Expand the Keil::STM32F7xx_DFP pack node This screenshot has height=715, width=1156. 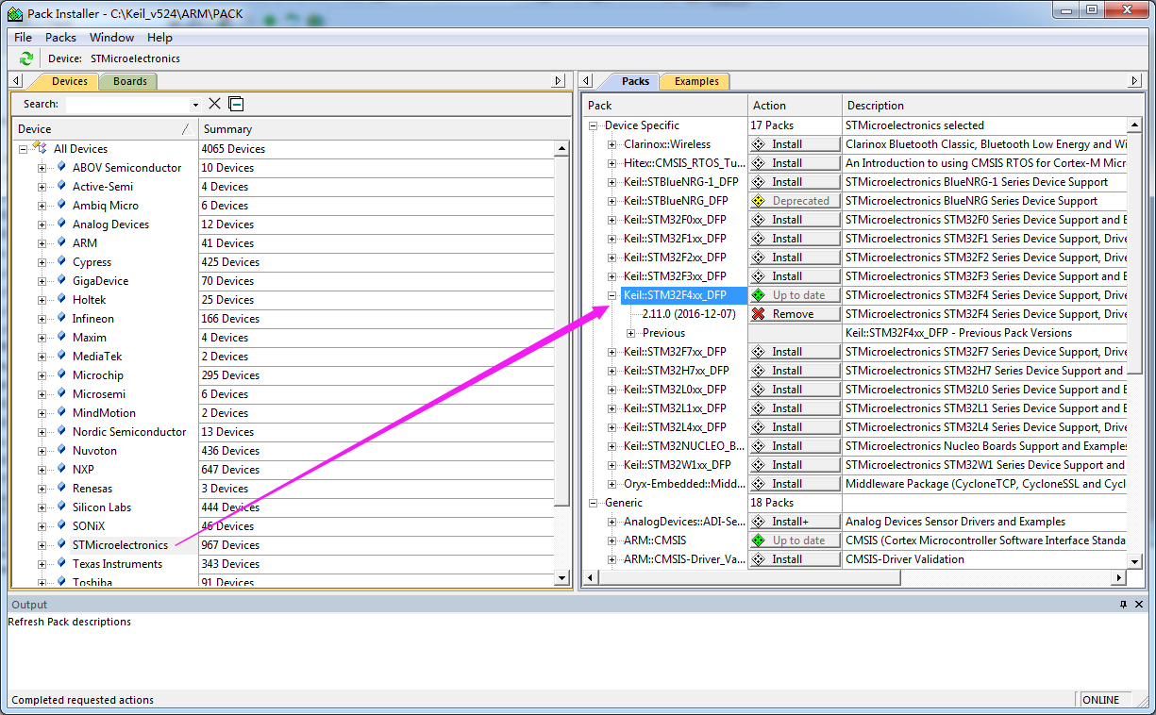click(x=612, y=352)
